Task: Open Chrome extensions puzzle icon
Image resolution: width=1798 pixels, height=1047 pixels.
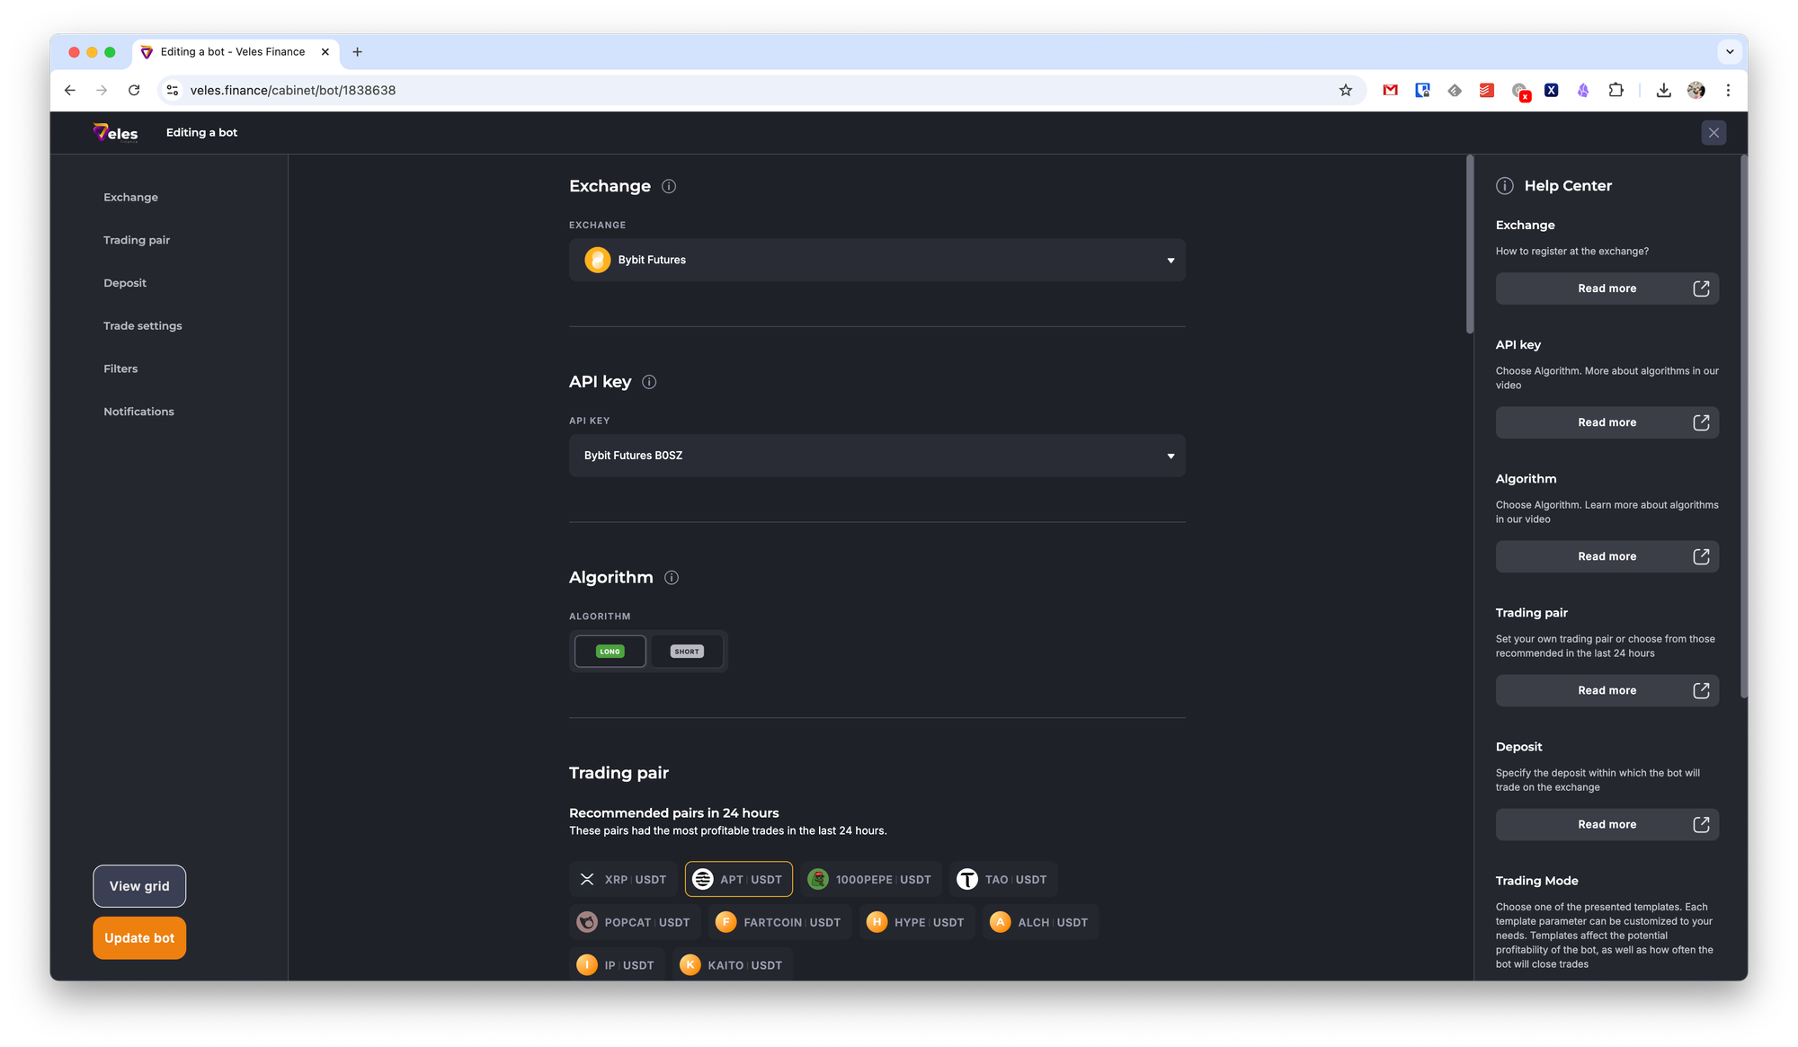Action: [1616, 90]
